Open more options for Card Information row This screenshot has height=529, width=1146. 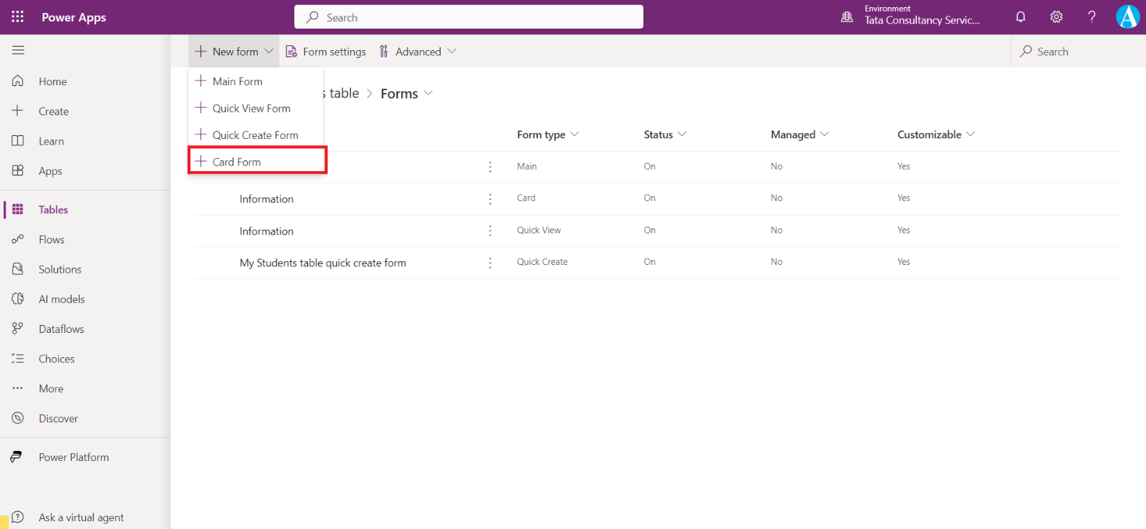[x=490, y=198]
